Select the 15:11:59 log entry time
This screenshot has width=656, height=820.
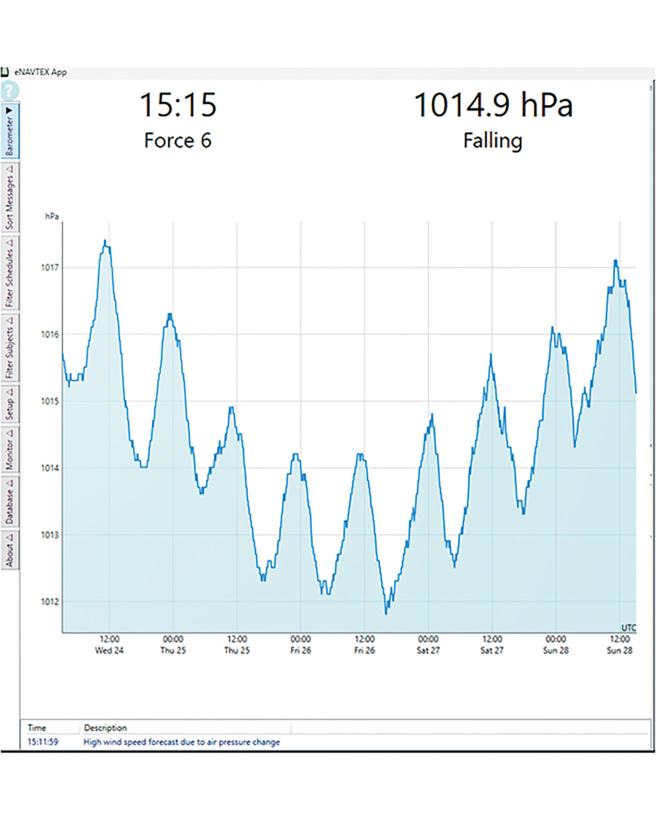click(43, 742)
